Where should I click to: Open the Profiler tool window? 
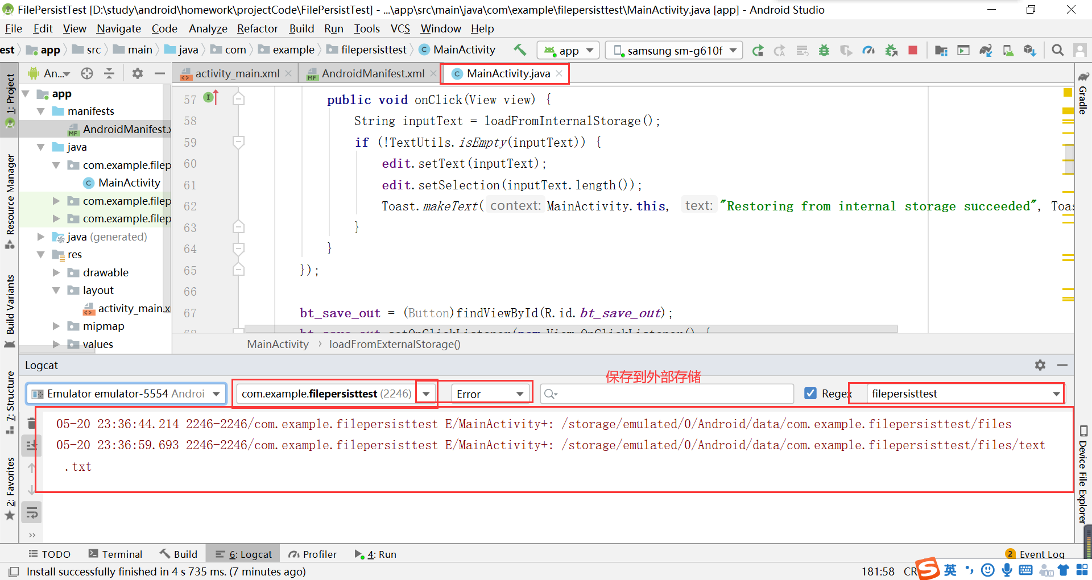(312, 554)
